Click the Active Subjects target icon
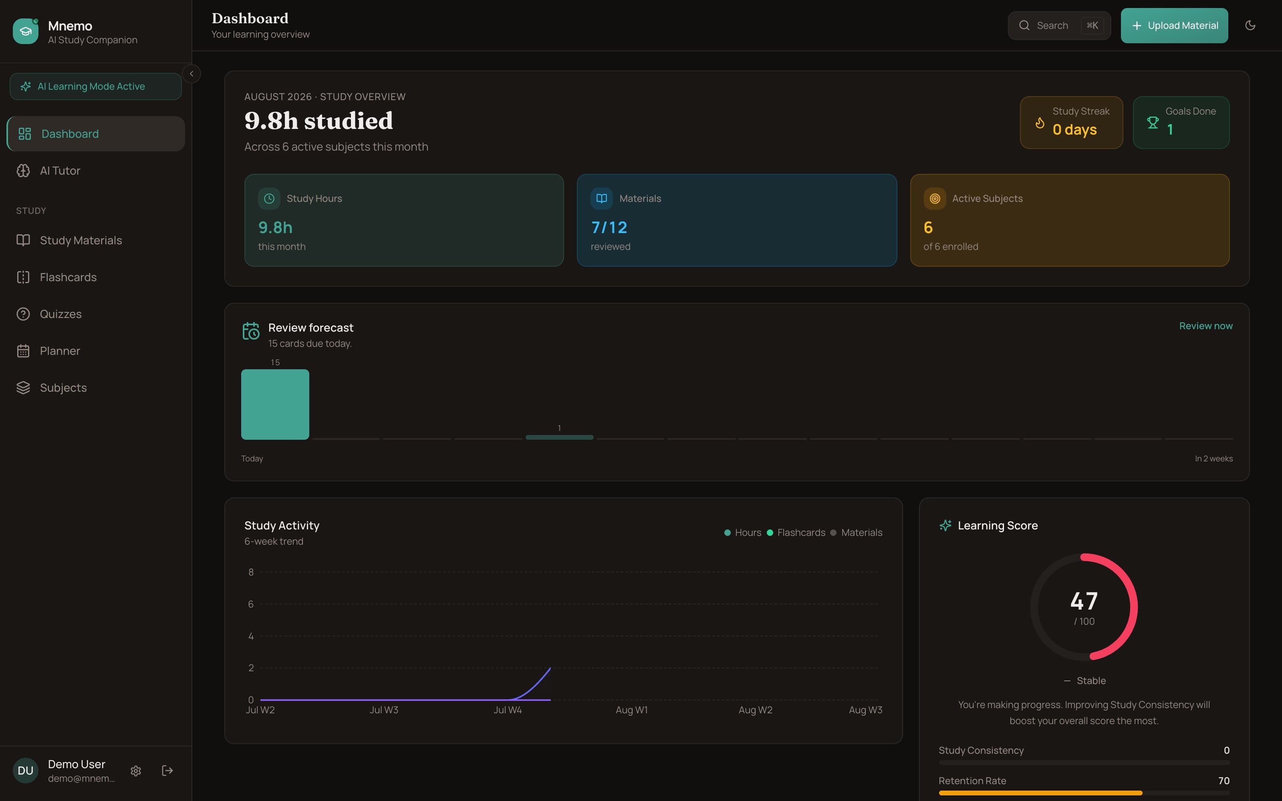The width and height of the screenshot is (1282, 801). [x=935, y=199]
